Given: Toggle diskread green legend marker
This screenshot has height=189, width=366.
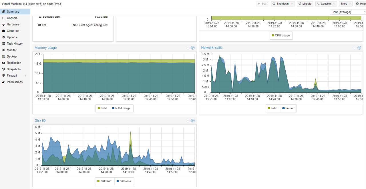Looking at the screenshot, I should pos(99,181).
